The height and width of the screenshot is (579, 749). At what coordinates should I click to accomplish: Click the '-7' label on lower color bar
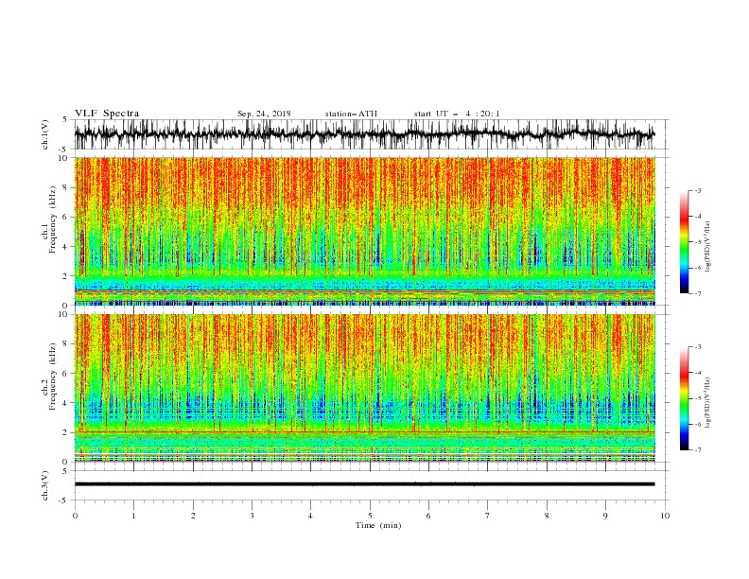pos(698,449)
